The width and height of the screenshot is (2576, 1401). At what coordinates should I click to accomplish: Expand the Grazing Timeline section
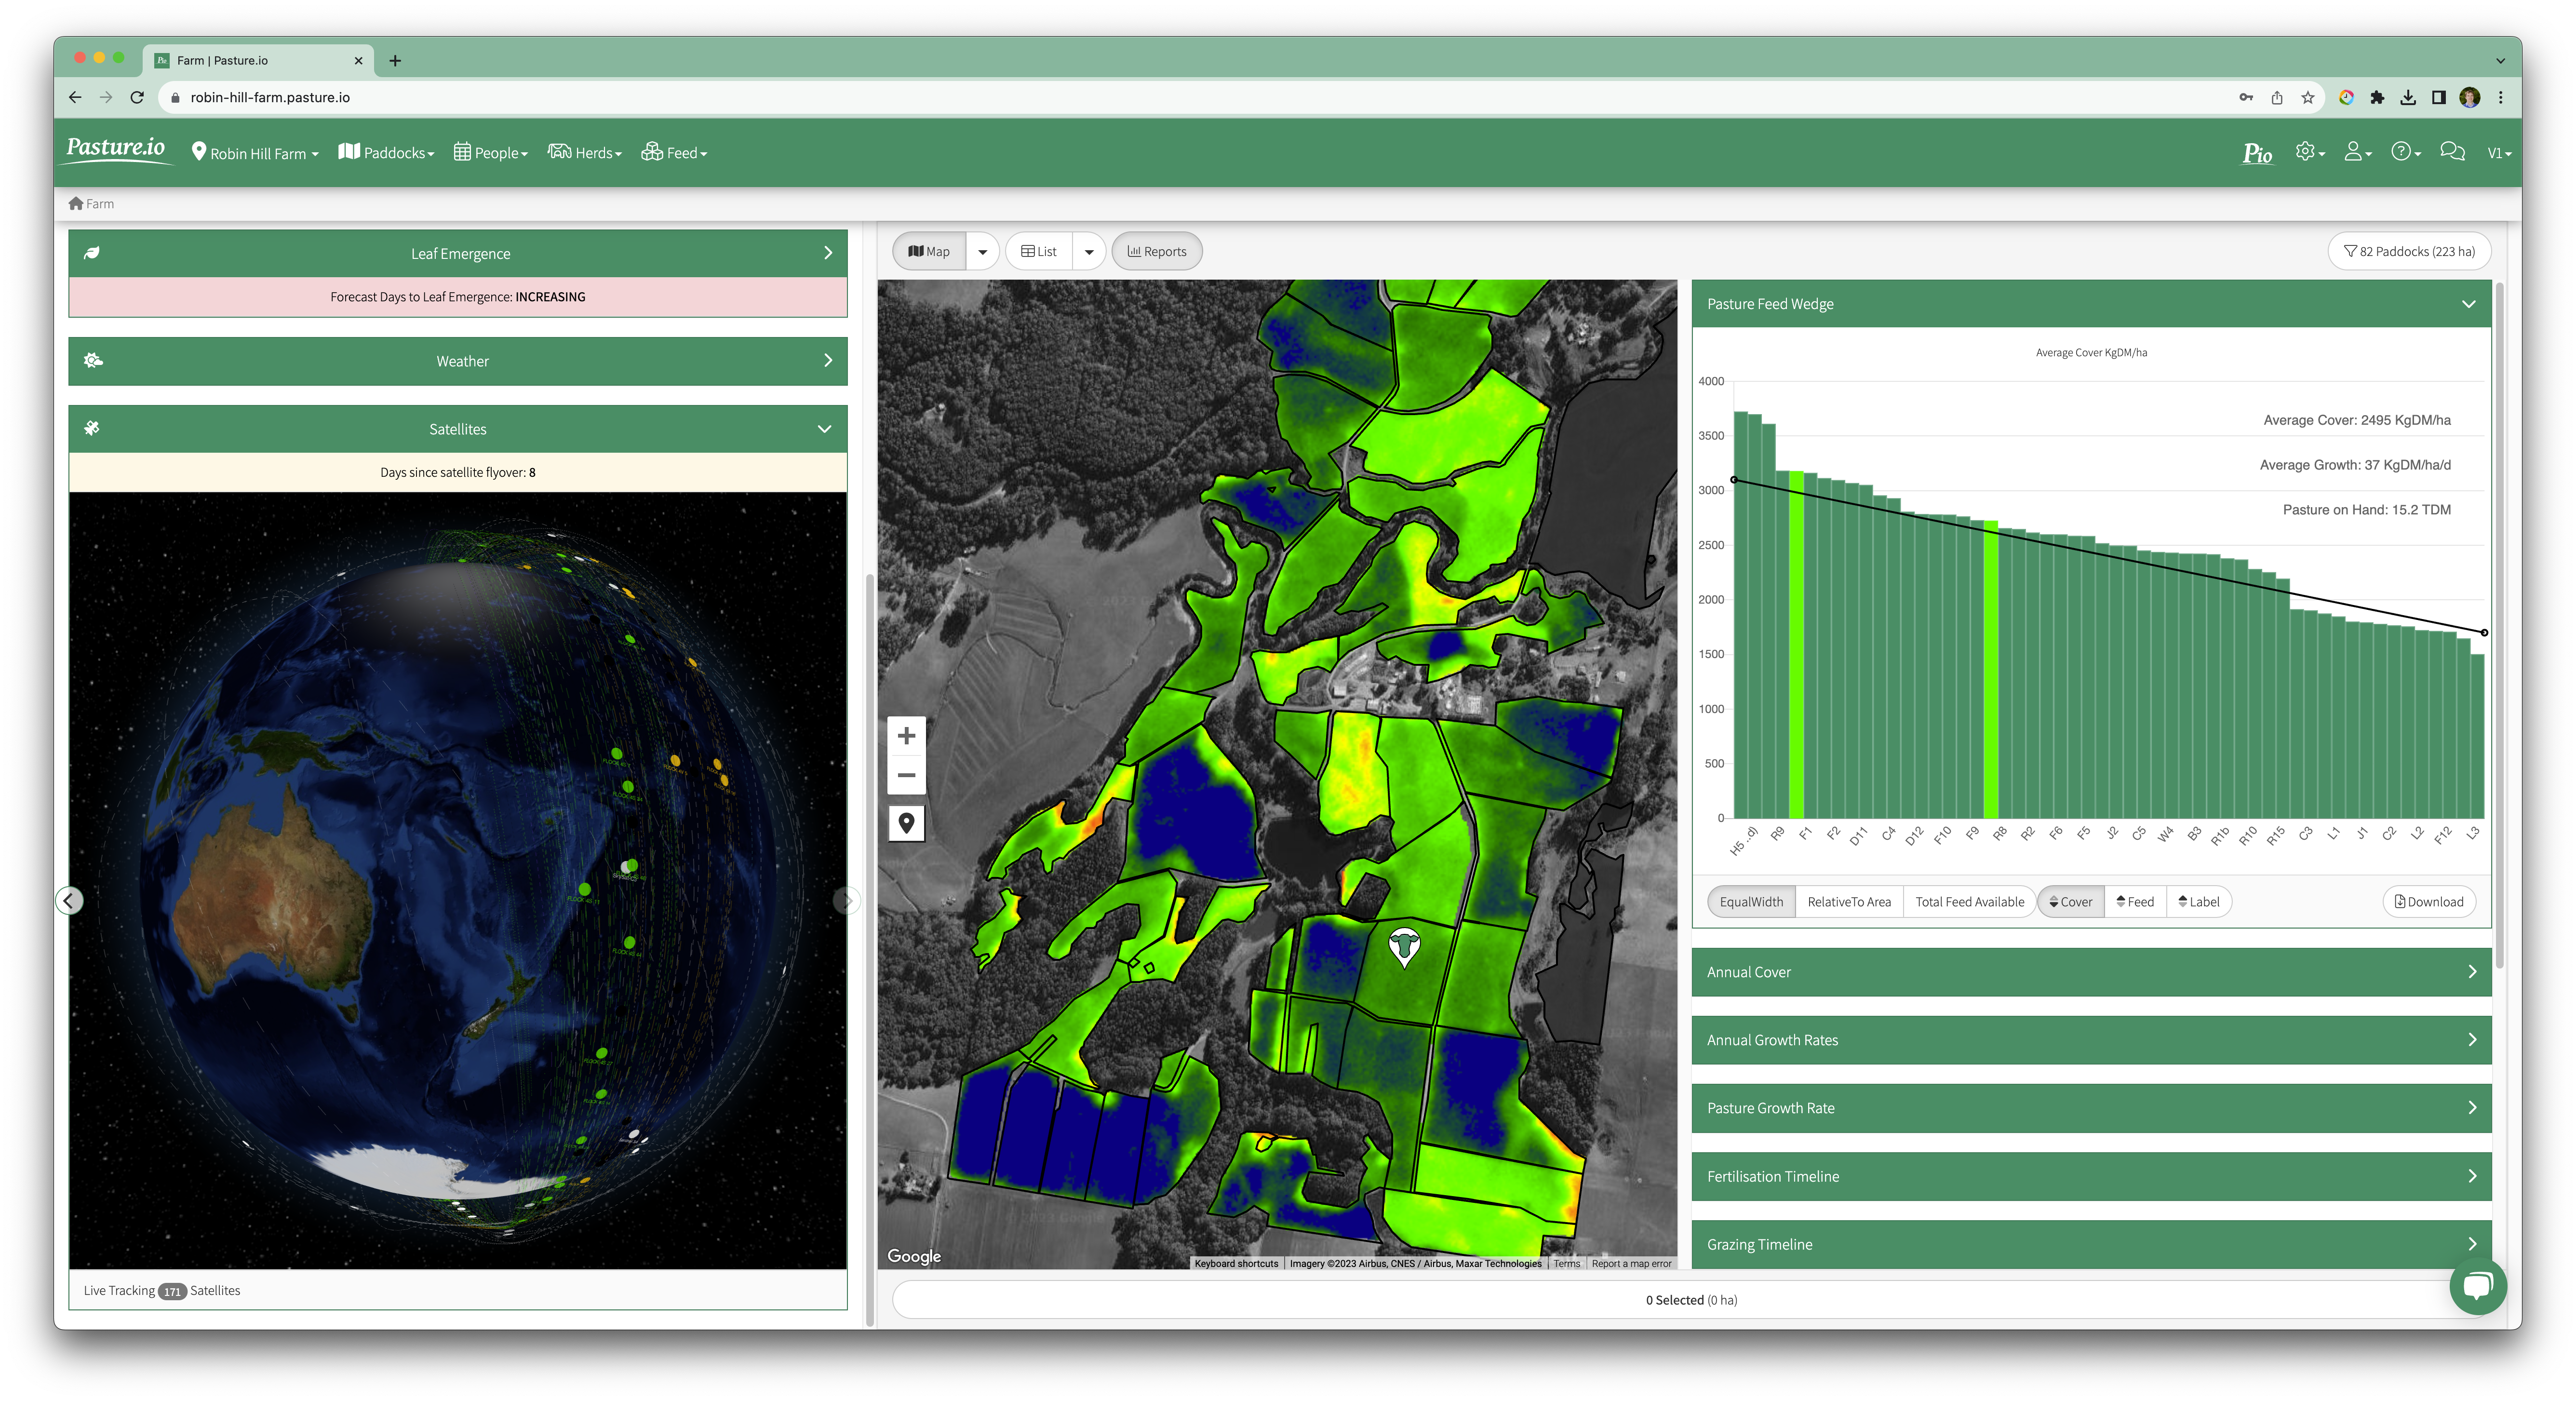2091,1244
